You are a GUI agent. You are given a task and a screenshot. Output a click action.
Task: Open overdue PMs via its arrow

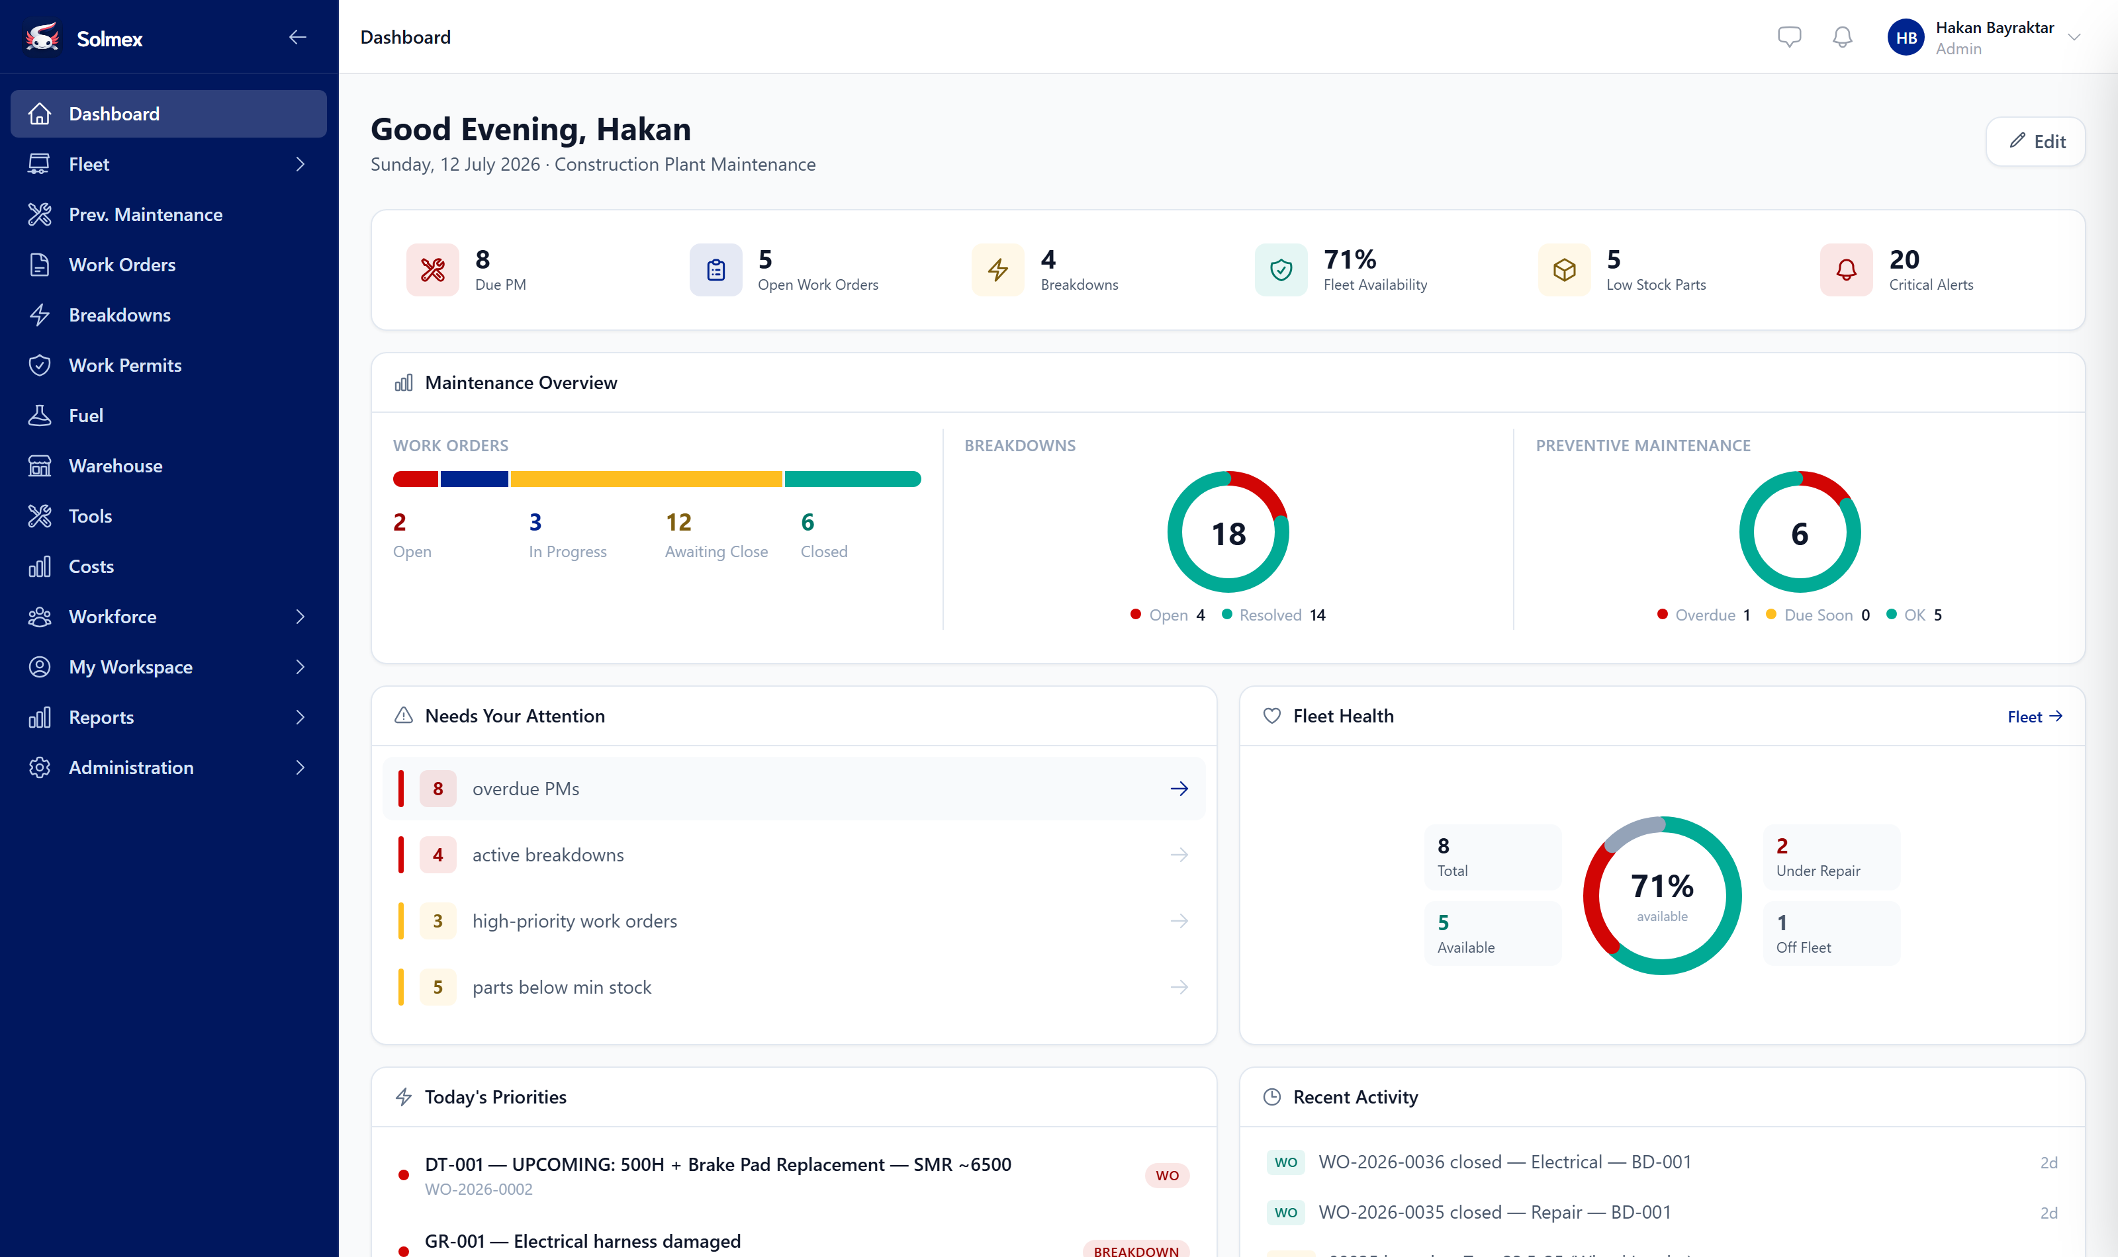1178,789
